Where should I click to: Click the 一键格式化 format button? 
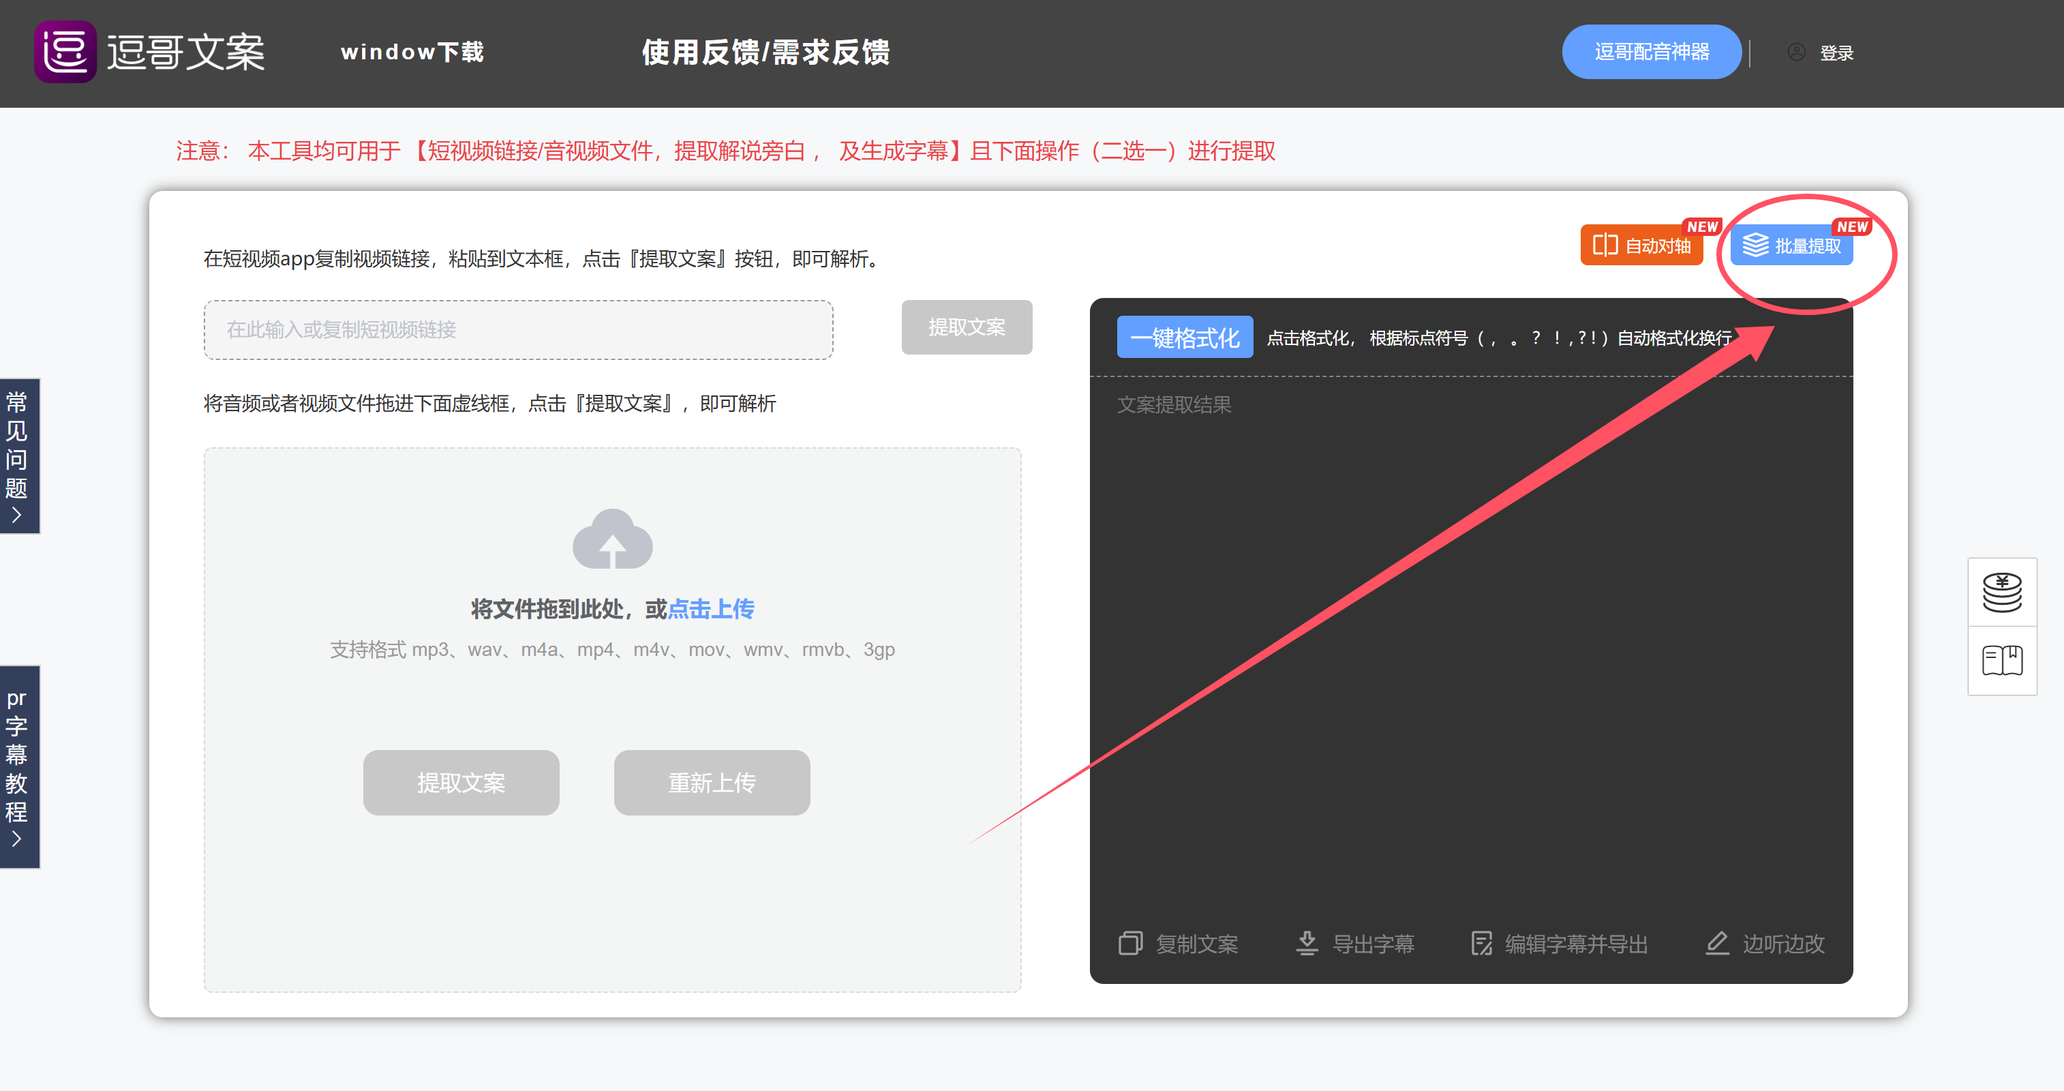[x=1184, y=338]
